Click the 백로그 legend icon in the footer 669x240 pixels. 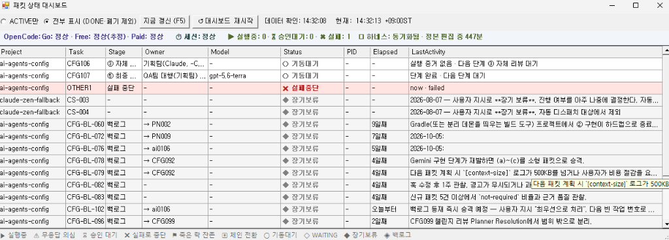coord(387,235)
